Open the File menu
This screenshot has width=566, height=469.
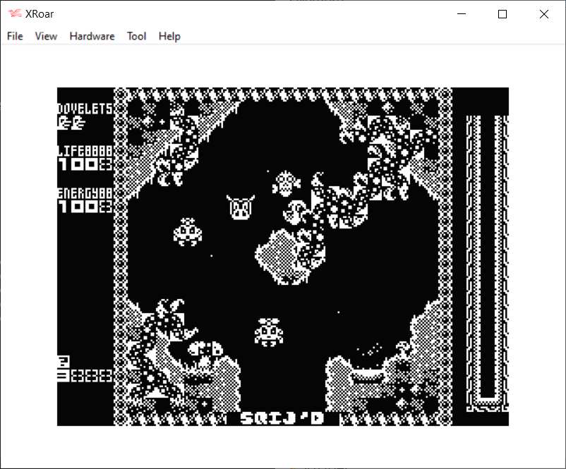(x=15, y=36)
